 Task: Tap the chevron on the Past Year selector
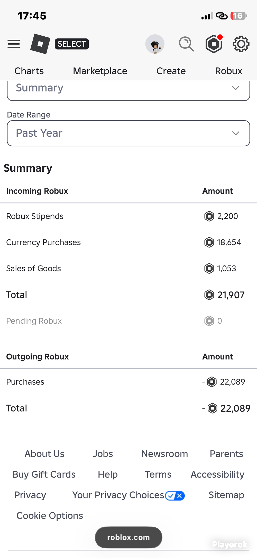pos(236,133)
